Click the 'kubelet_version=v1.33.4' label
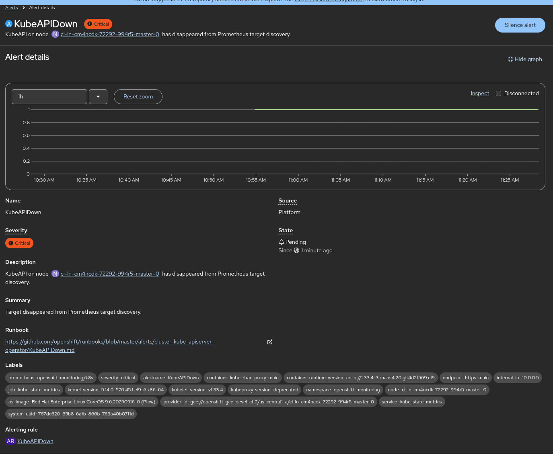The height and width of the screenshot is (454, 553). click(197, 390)
